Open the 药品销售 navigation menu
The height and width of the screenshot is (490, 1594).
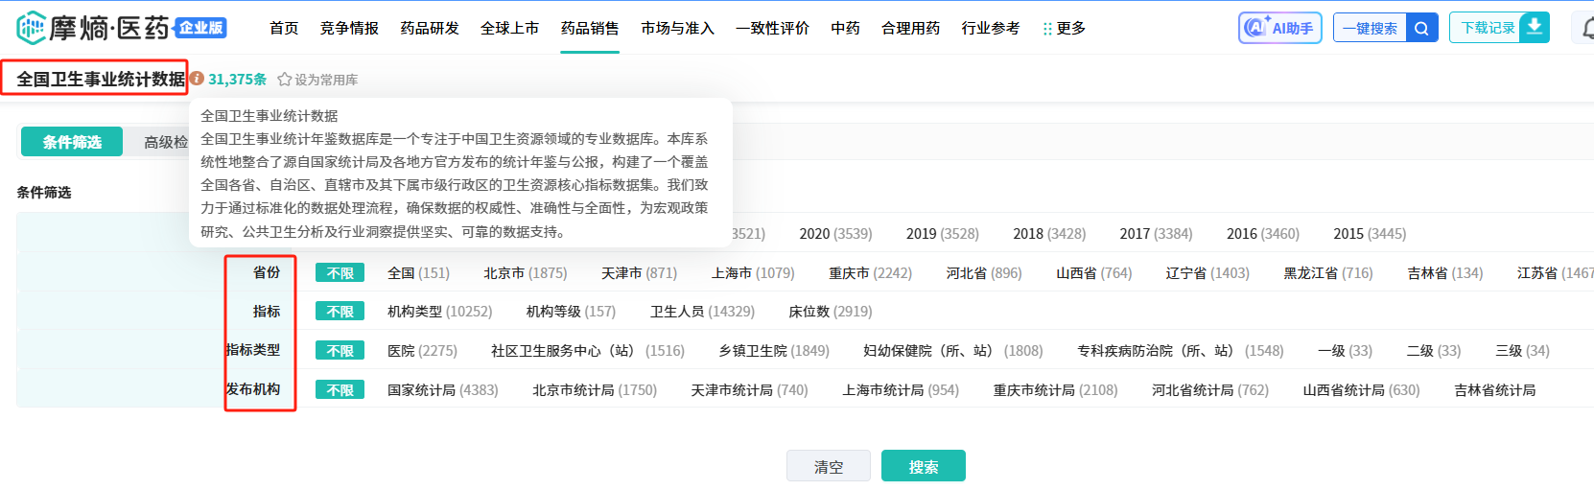590,29
